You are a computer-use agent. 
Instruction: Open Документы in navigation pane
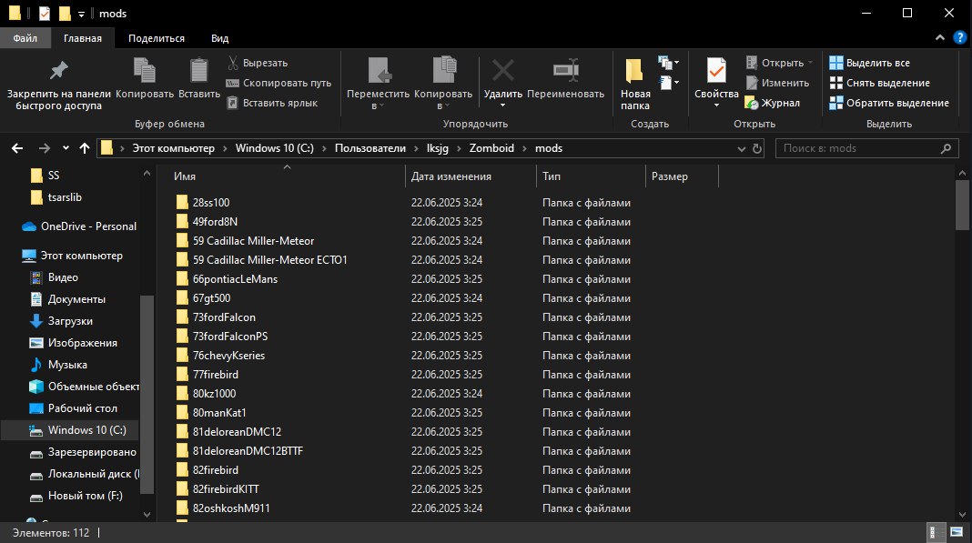point(67,298)
